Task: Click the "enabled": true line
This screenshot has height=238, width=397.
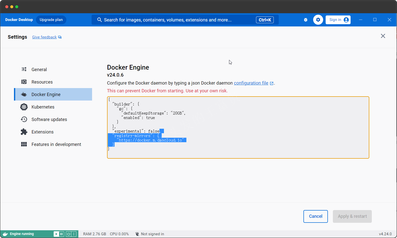Action: tap(138, 118)
